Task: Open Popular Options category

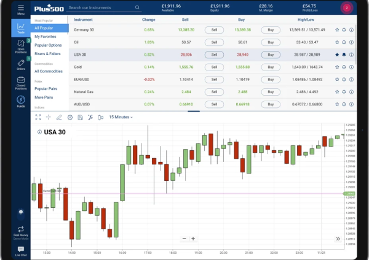Action: click(48, 45)
